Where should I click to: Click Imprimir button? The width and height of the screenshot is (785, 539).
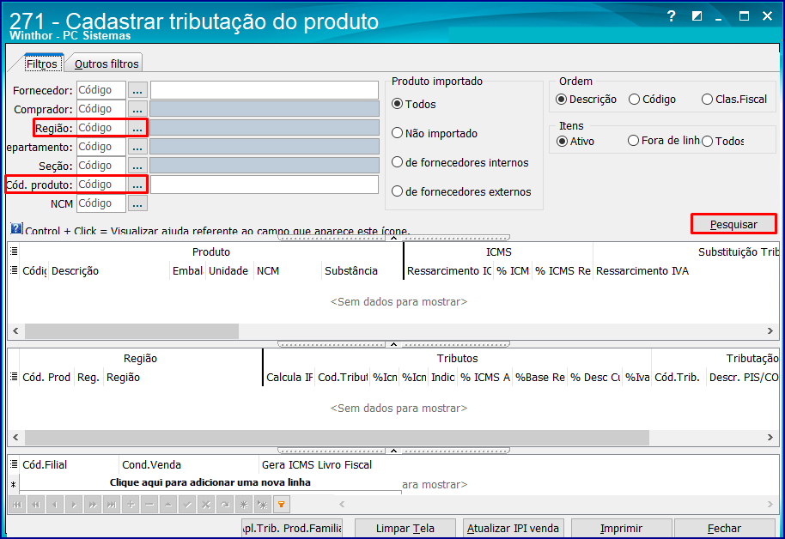pos(621,528)
